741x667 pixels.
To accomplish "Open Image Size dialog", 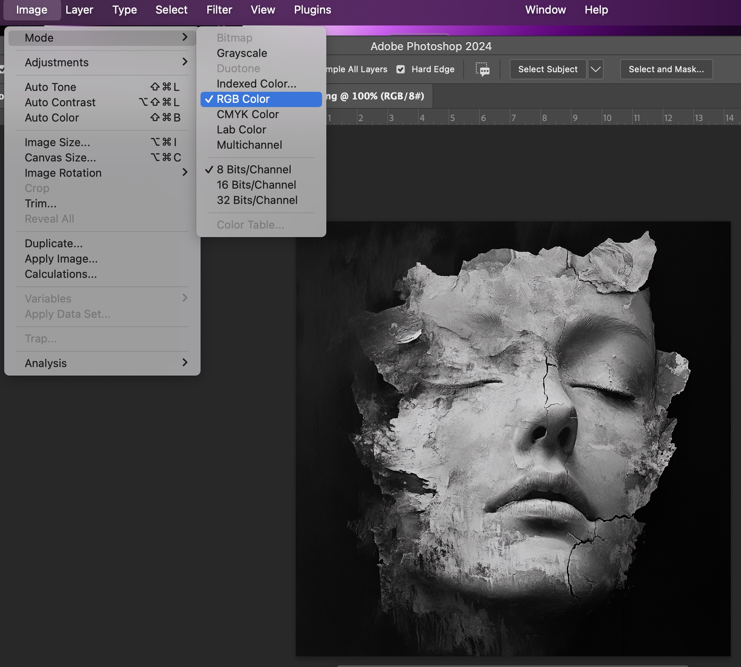I will click(x=102, y=142).
